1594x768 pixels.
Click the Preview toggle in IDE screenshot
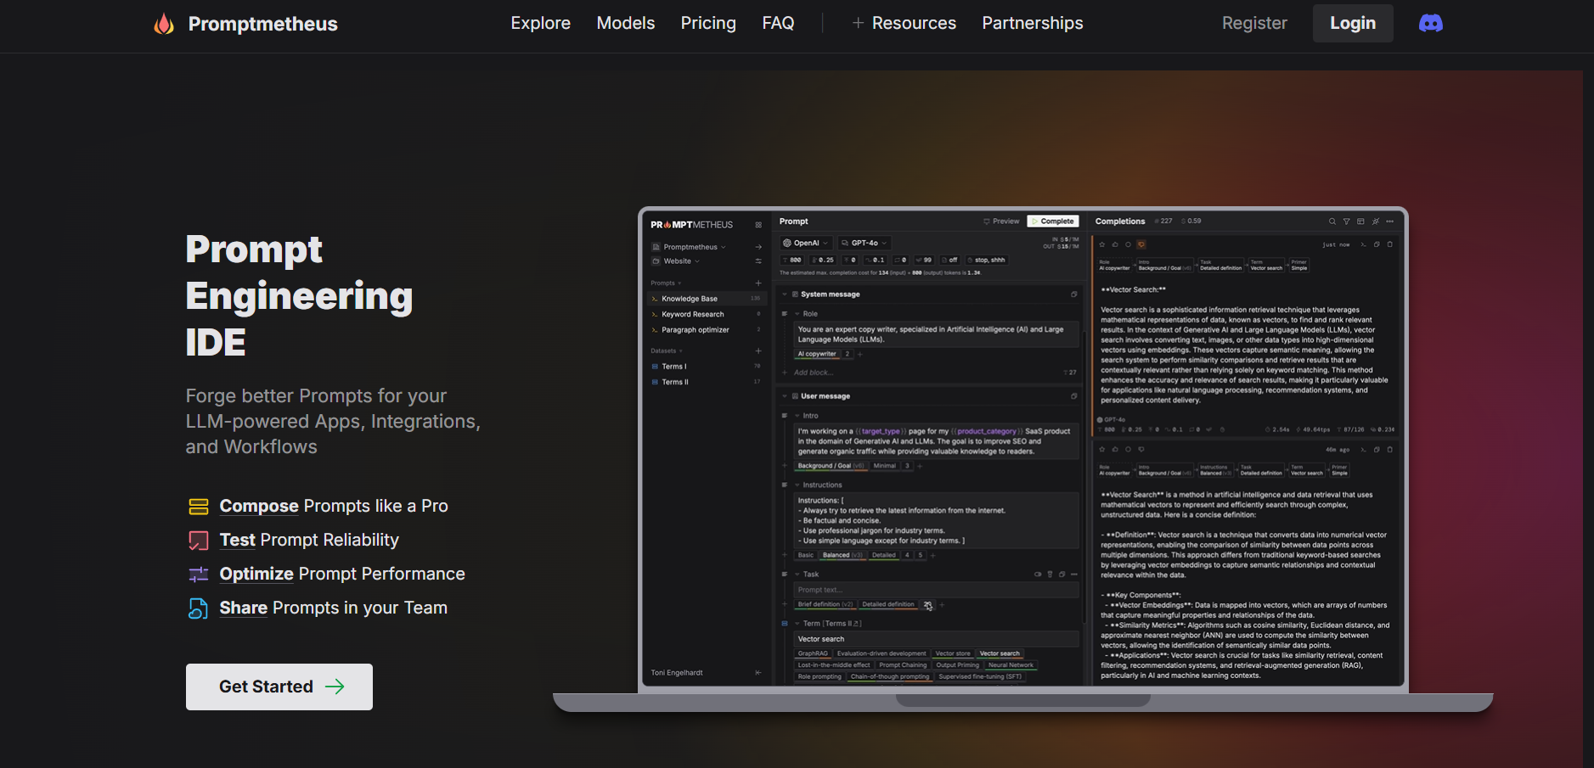pyautogui.click(x=1001, y=221)
